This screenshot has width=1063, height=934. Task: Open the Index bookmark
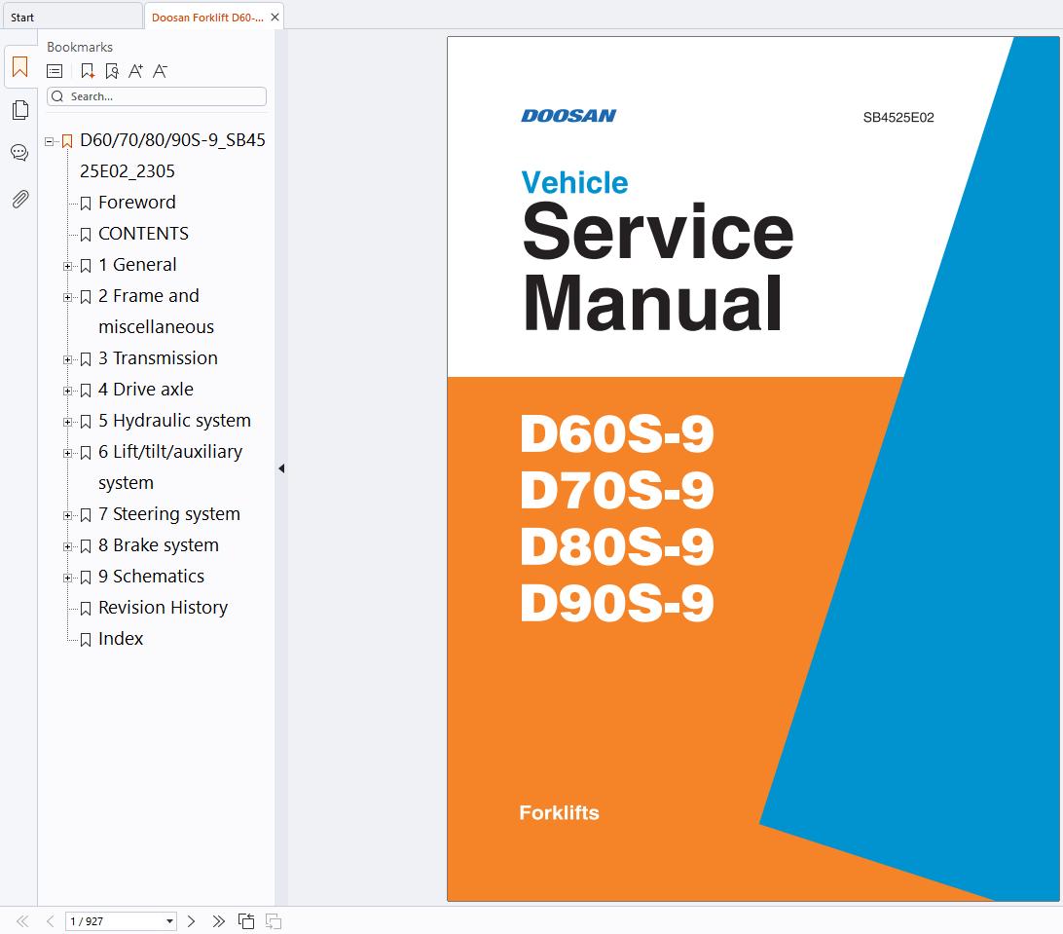121,639
